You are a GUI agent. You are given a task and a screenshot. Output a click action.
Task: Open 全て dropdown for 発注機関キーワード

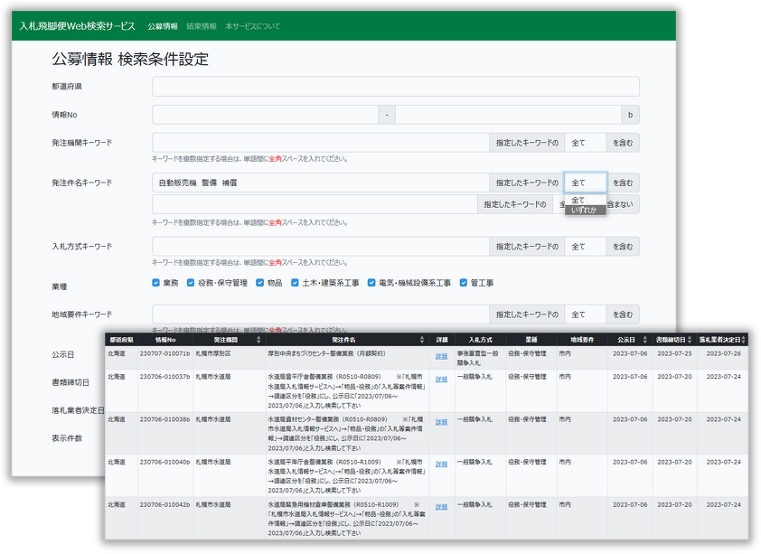585,142
